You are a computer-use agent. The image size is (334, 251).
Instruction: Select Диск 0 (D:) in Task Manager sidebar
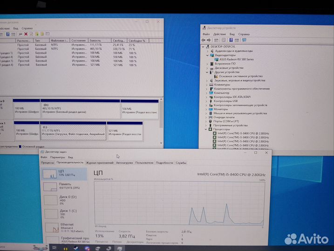click(65, 200)
